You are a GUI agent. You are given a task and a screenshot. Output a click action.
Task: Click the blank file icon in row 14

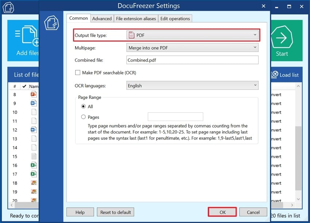tap(34, 148)
